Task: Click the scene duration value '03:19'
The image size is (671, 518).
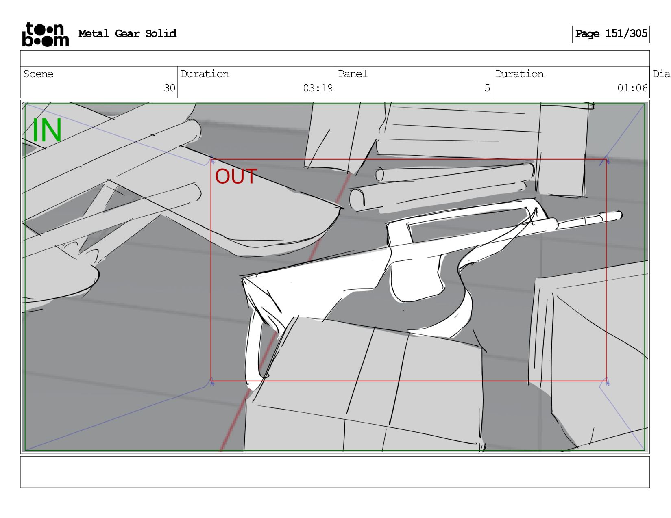Action: tap(318, 88)
